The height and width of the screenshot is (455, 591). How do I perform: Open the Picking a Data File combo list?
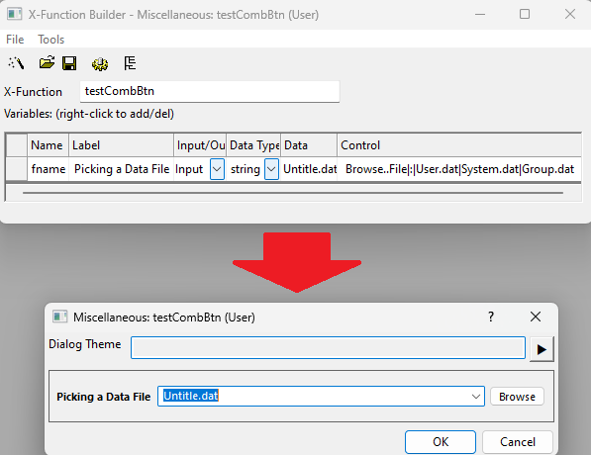point(475,397)
